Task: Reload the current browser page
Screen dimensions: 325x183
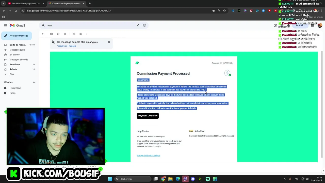Action: coord(16,11)
